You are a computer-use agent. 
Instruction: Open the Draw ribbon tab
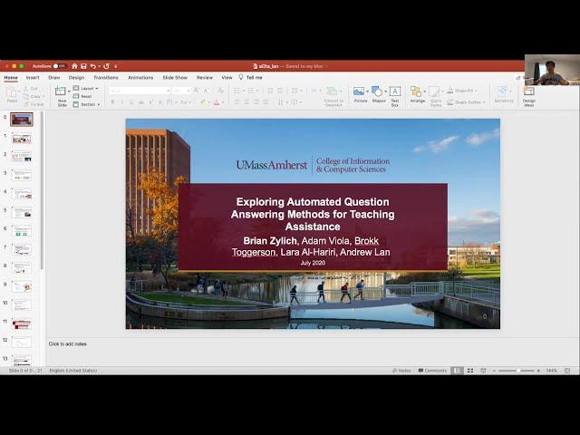coord(54,77)
